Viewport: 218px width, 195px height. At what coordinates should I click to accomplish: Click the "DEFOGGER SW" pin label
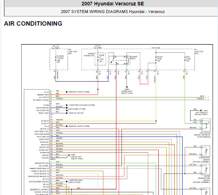point(43,110)
